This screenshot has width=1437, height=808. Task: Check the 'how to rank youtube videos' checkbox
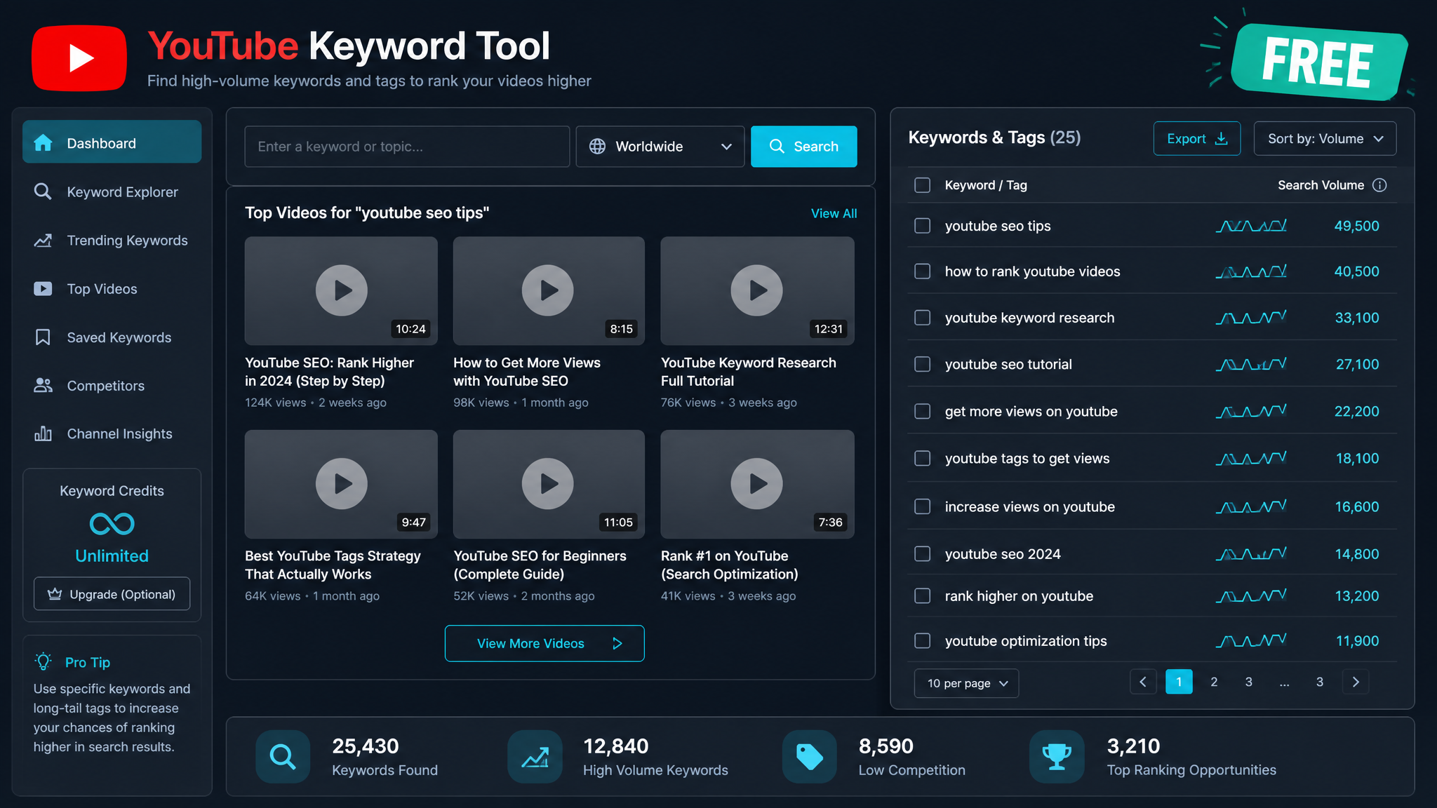(x=923, y=271)
